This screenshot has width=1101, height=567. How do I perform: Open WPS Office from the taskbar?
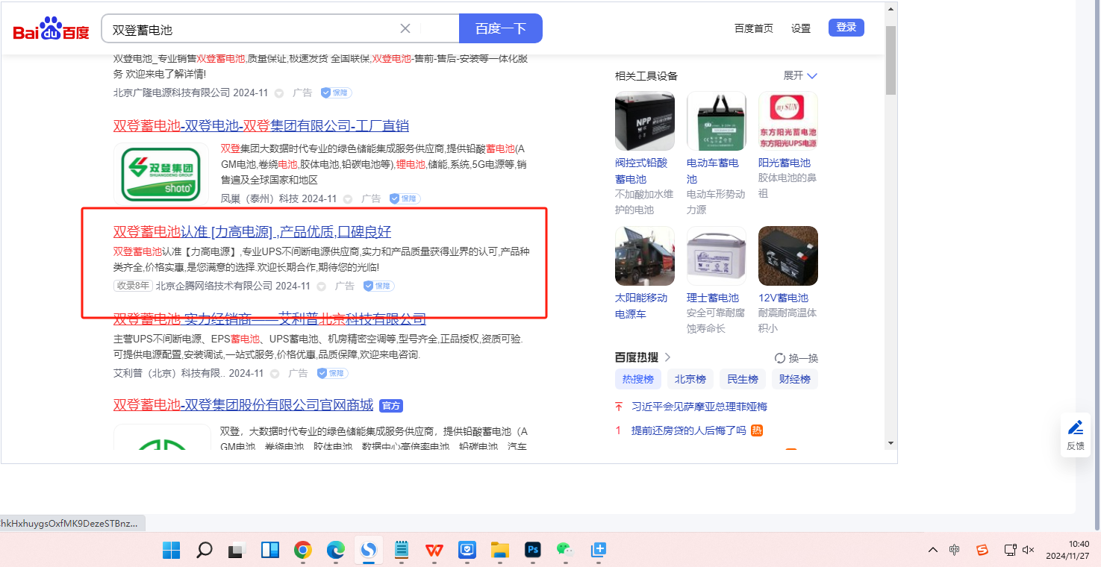point(434,551)
